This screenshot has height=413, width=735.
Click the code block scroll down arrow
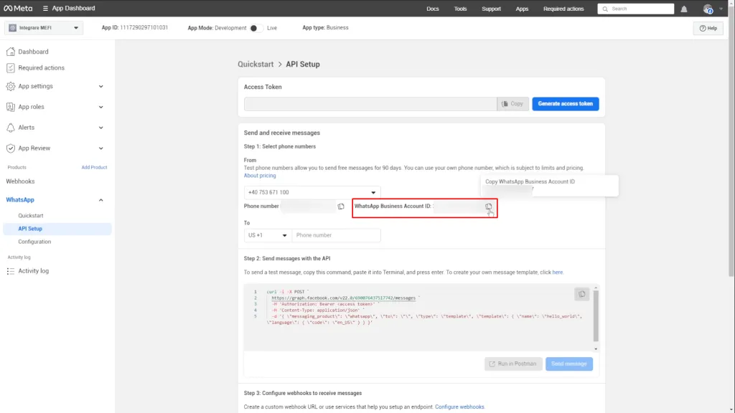click(x=596, y=349)
